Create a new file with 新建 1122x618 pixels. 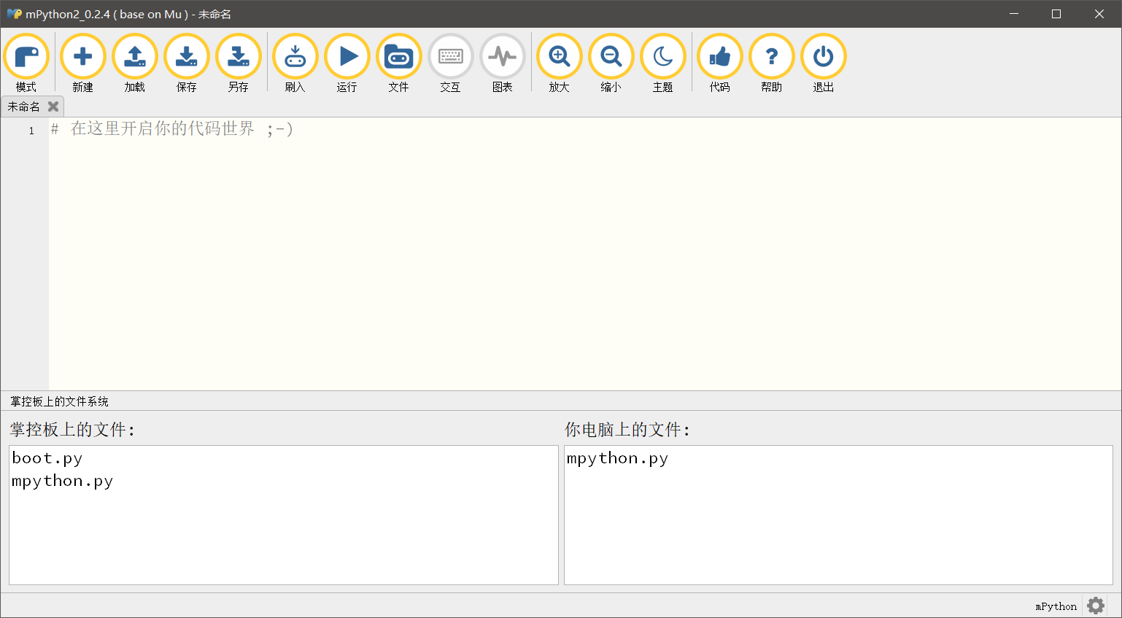(83, 63)
